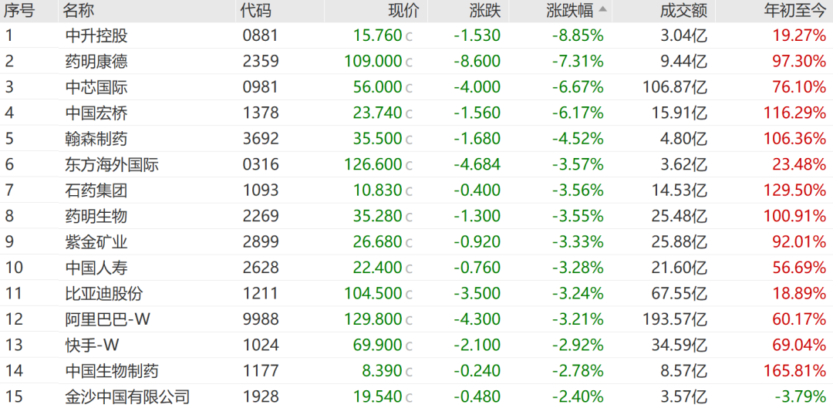Click the 名称 column header
Screen dimensions: 833x408
pos(79,11)
